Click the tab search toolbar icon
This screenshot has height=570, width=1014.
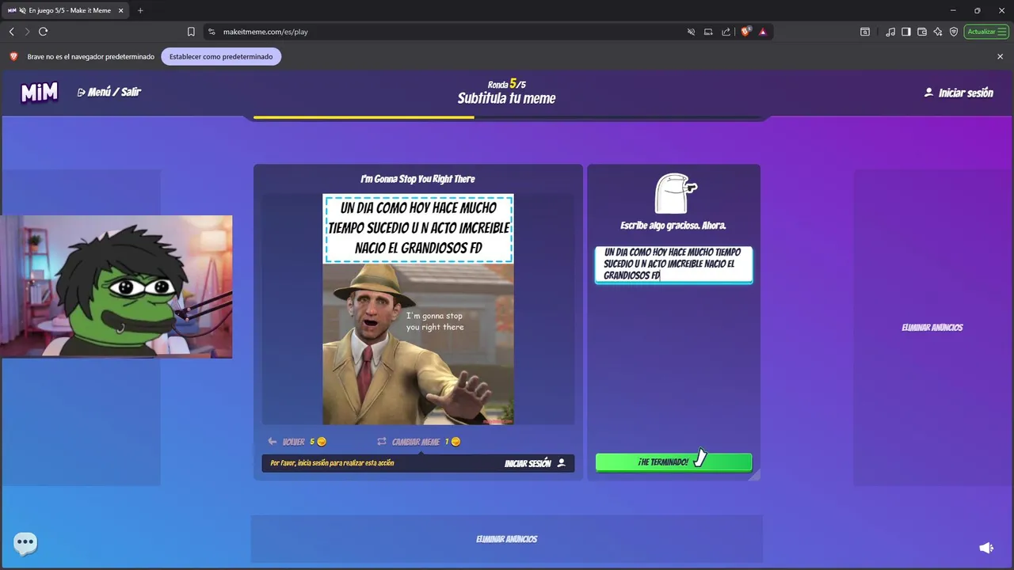point(865,32)
